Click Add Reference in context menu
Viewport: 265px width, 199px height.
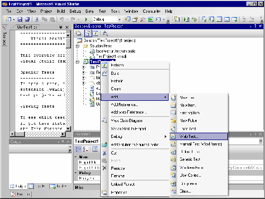point(125,105)
